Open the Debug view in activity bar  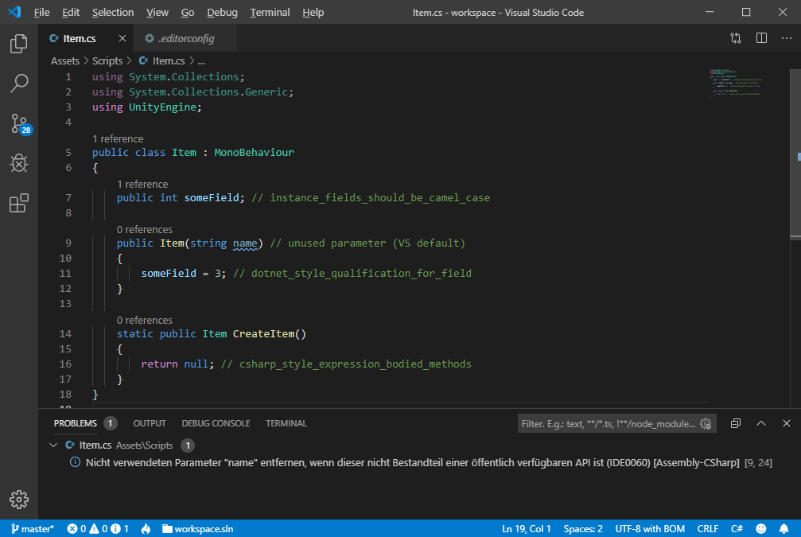[19, 164]
